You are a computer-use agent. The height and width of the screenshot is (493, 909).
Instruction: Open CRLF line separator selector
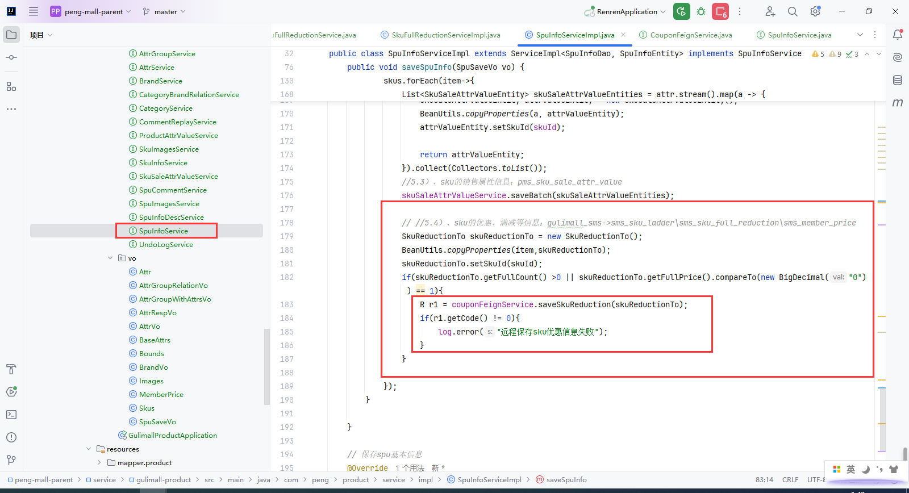click(x=790, y=479)
